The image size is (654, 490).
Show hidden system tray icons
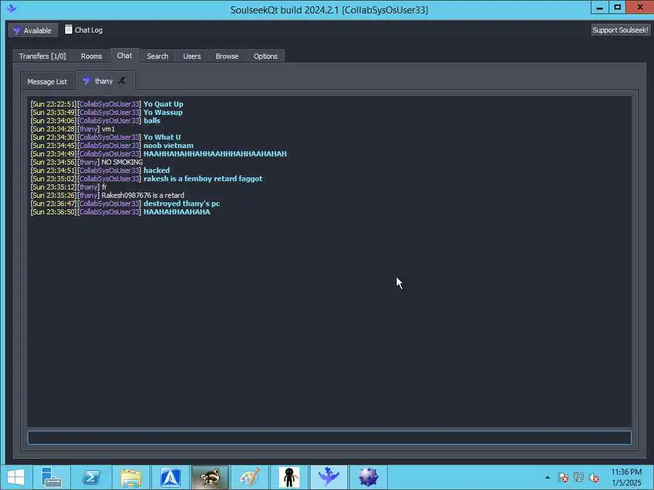click(x=547, y=477)
